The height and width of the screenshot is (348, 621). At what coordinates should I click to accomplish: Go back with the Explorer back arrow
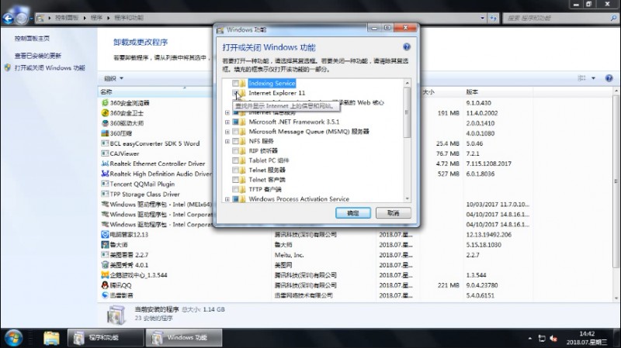click(x=9, y=18)
